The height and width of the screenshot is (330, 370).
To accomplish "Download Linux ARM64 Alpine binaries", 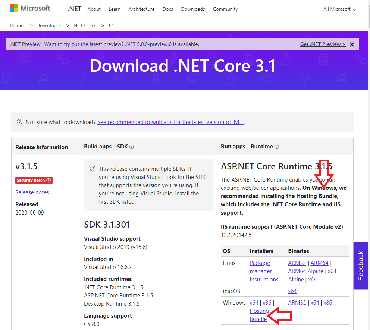I will (305, 271).
